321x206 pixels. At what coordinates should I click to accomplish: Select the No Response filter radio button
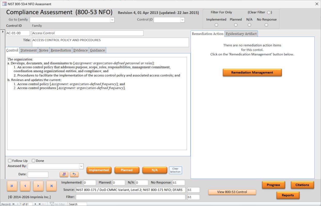266,25
